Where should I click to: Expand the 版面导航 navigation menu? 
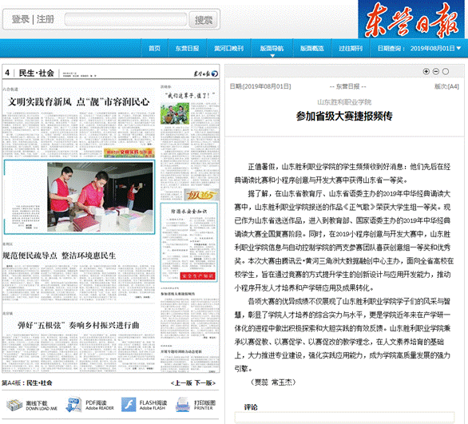click(x=272, y=49)
